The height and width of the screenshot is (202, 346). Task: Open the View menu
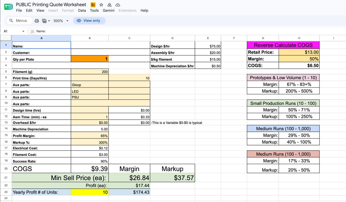pyautogui.click(x=40, y=10)
